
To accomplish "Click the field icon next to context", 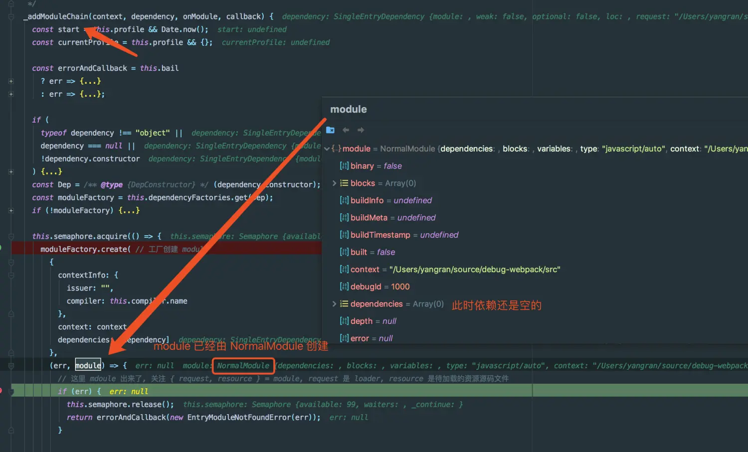I will coord(344,270).
